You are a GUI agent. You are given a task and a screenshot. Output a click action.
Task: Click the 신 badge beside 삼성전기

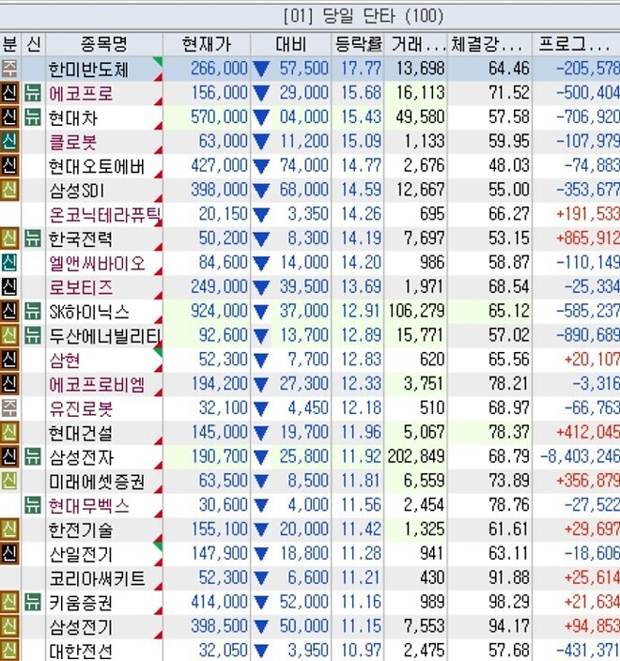tap(9, 626)
